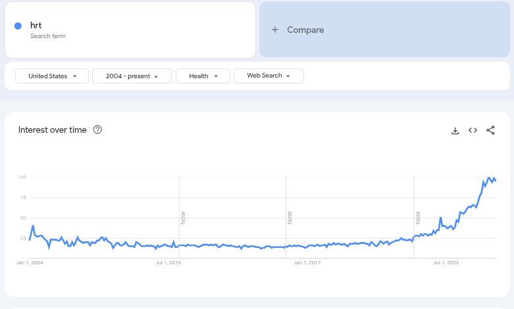This screenshot has width=514, height=309.
Task: Open the Web Search type dropdown
Action: [269, 76]
